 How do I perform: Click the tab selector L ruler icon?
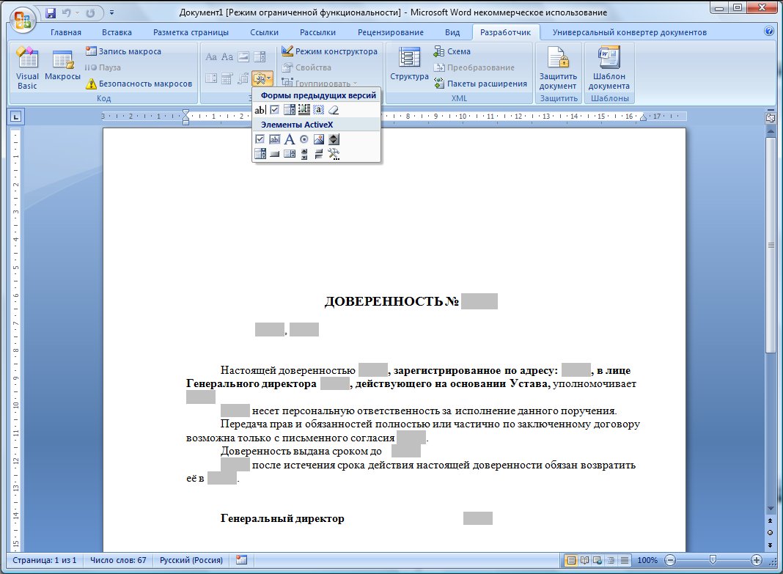16,117
